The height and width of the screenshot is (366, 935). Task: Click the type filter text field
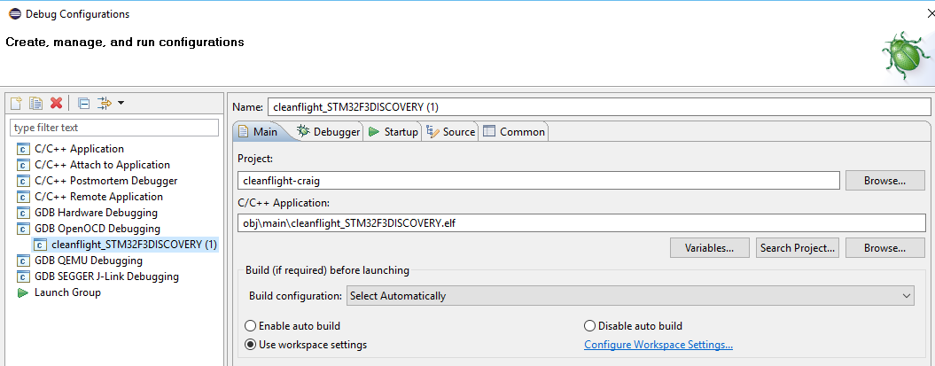tap(113, 128)
